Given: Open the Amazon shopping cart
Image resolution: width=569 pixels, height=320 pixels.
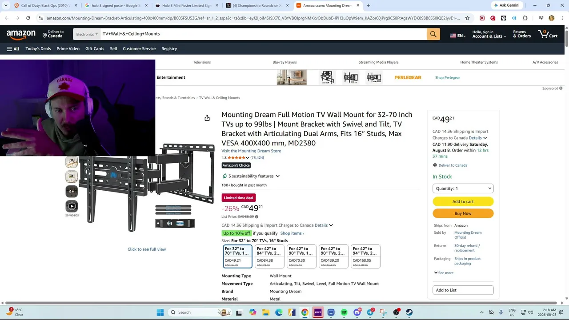Looking at the screenshot, I should click(548, 34).
